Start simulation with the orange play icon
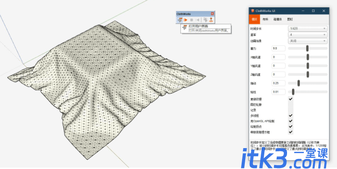 (x=185, y=20)
